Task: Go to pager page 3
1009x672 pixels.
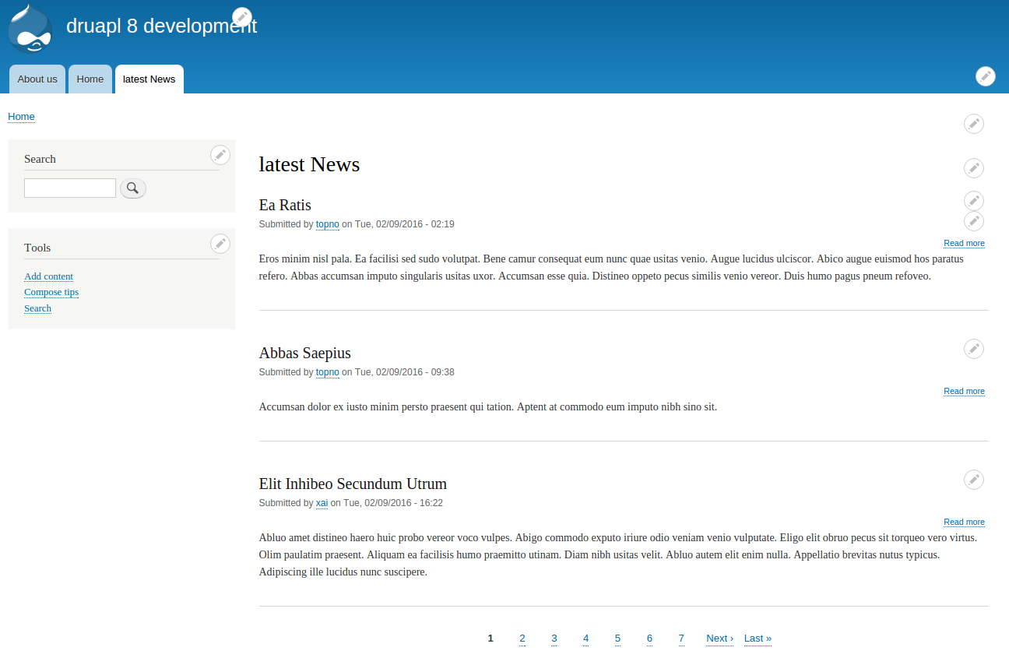Action: click(x=554, y=639)
